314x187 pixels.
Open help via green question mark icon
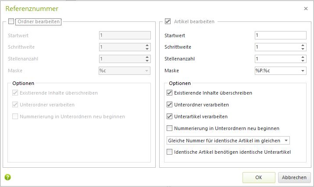coord(7,177)
